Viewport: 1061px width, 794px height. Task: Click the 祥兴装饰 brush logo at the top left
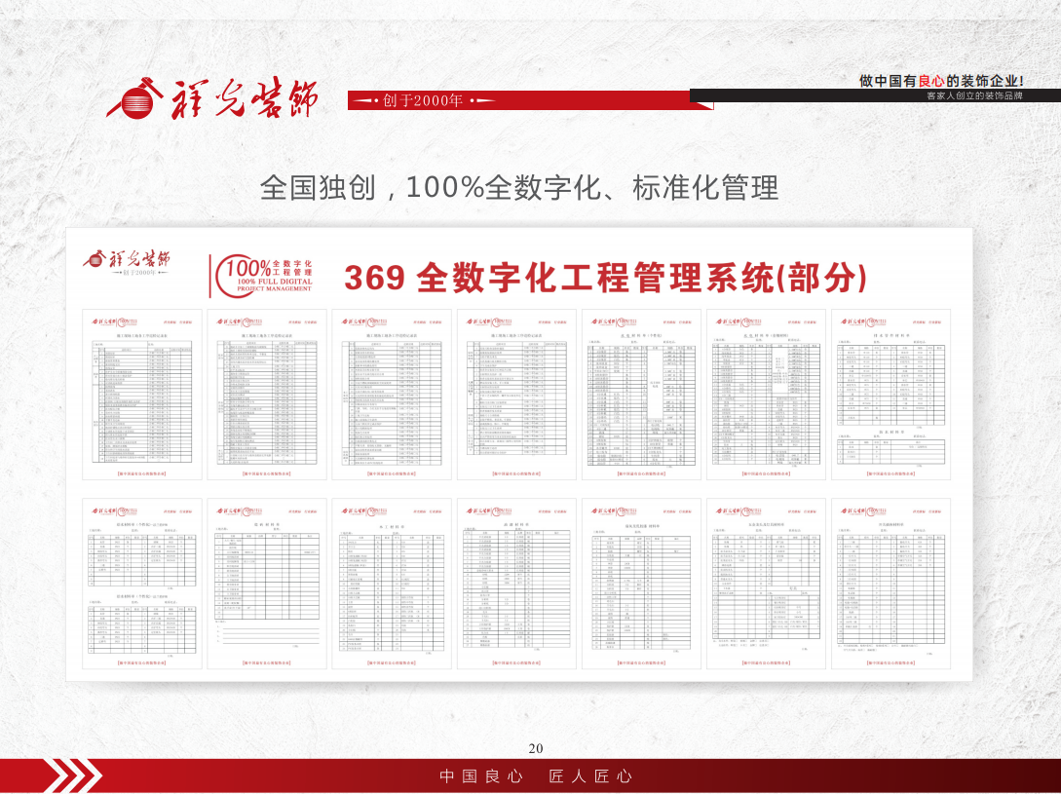point(211,99)
